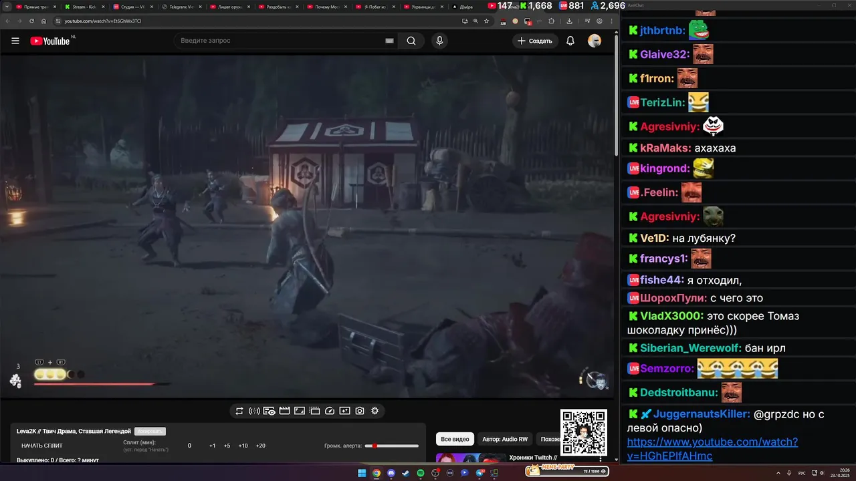856x481 pixels.
Task: Switch to the 'Stream - Kick' tab
Action: tap(84, 6)
